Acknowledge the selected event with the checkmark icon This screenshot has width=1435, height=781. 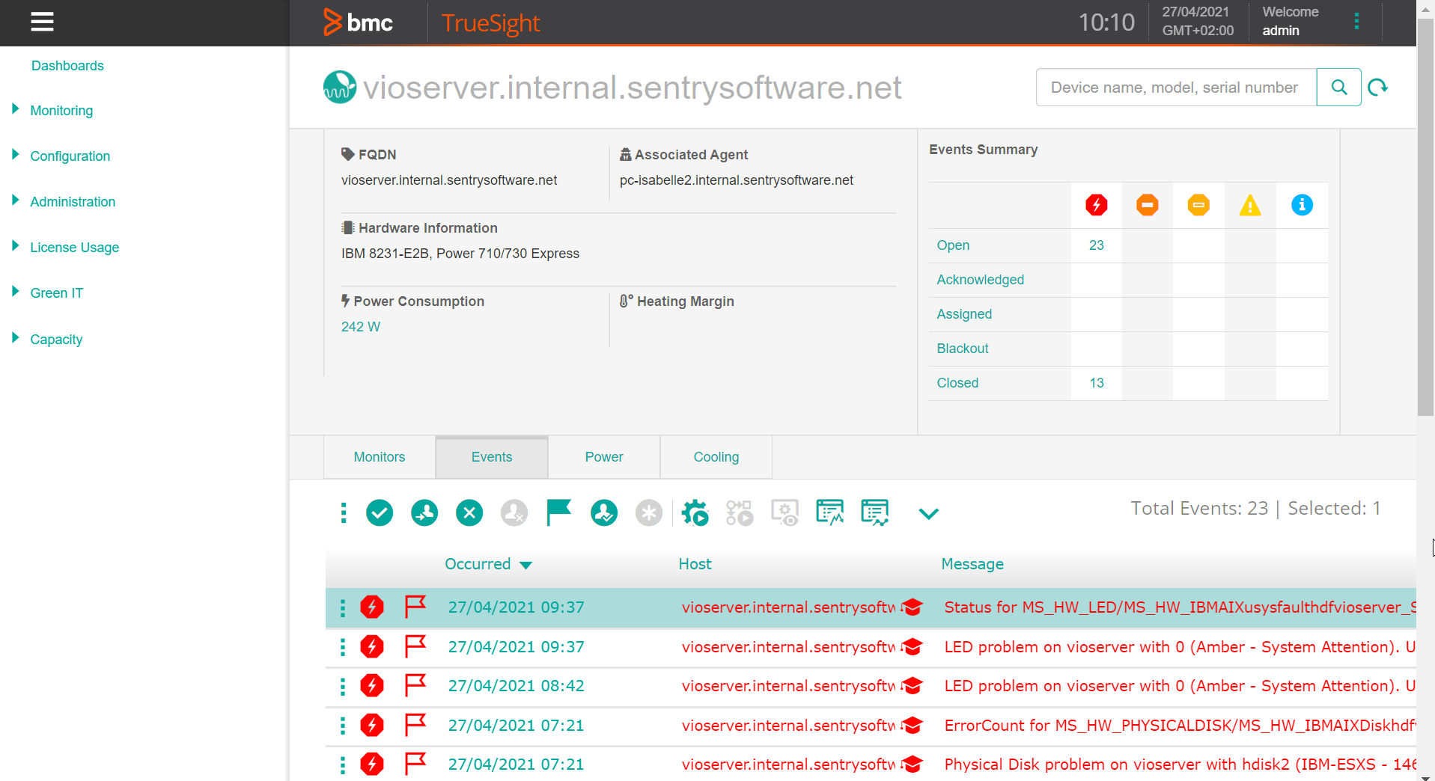point(380,512)
